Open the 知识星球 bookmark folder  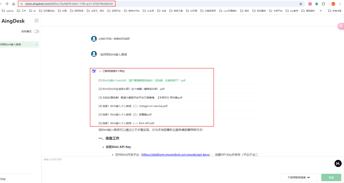pyautogui.click(x=259, y=11)
